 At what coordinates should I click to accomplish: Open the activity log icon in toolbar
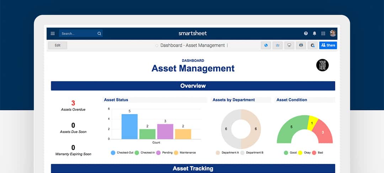coord(277,45)
